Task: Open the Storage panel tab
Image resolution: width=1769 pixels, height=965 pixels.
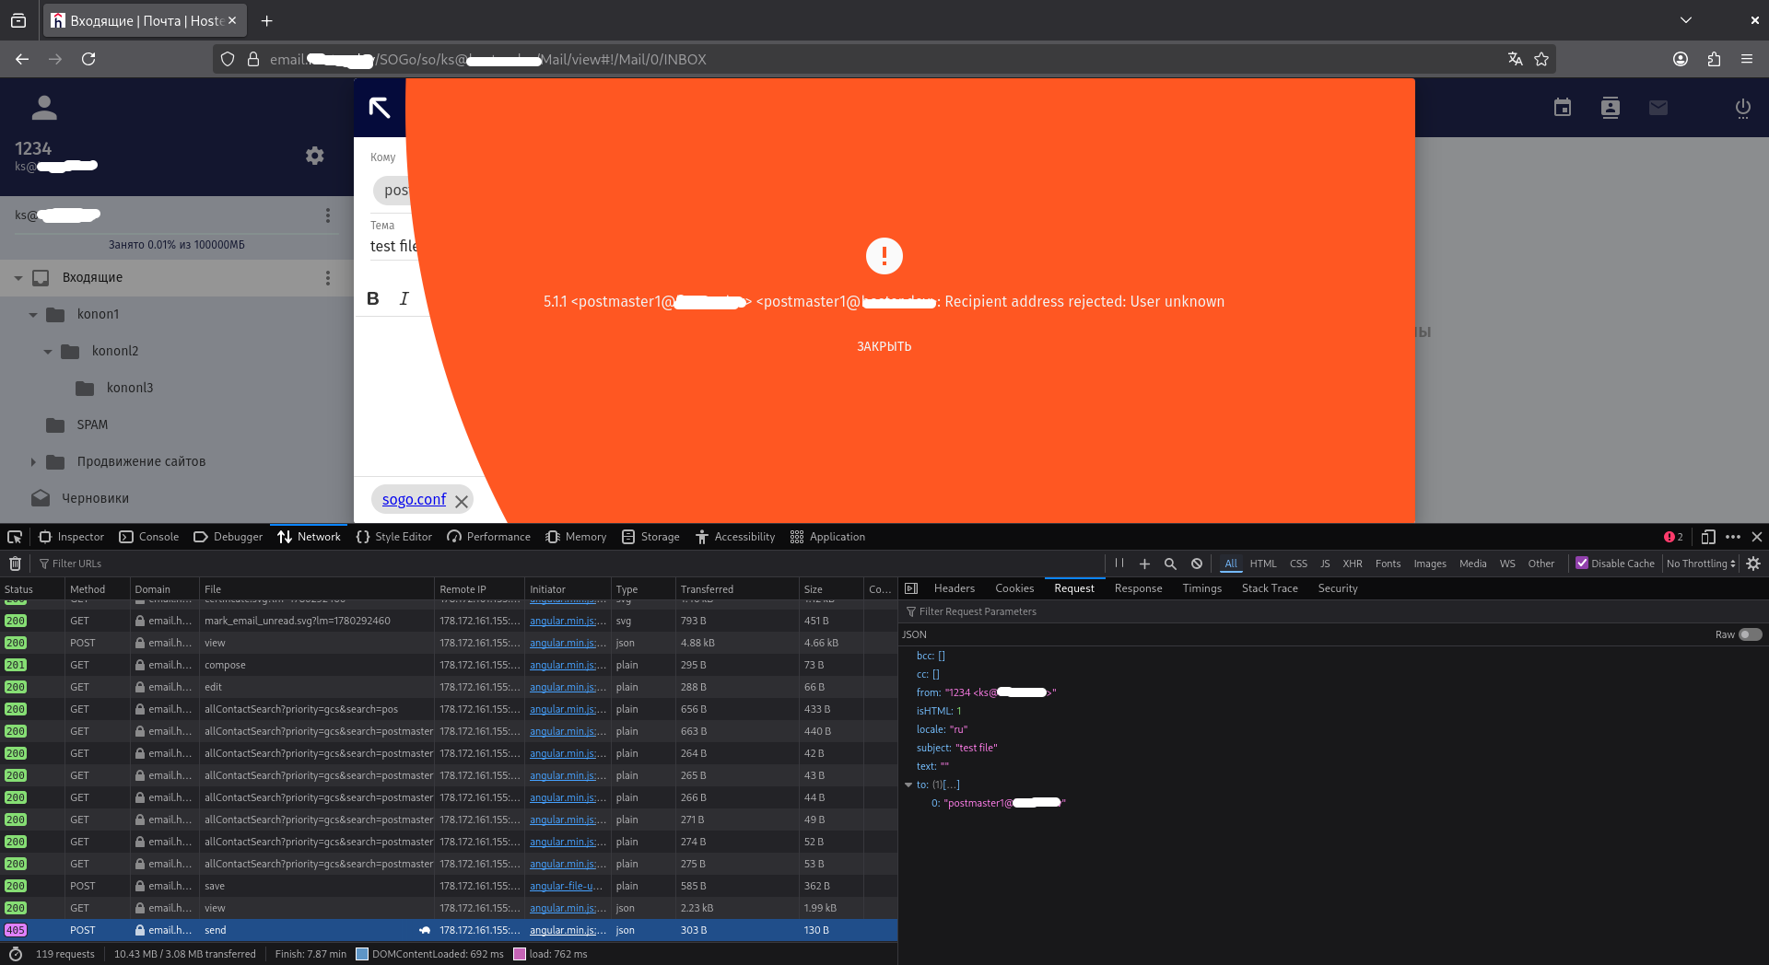Action: 650,537
